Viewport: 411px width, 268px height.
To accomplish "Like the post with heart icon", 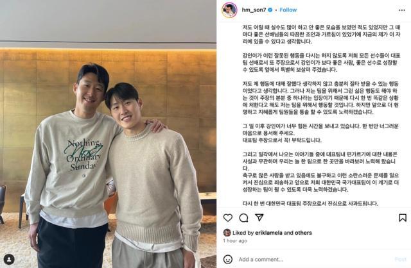I will tap(228, 218).
